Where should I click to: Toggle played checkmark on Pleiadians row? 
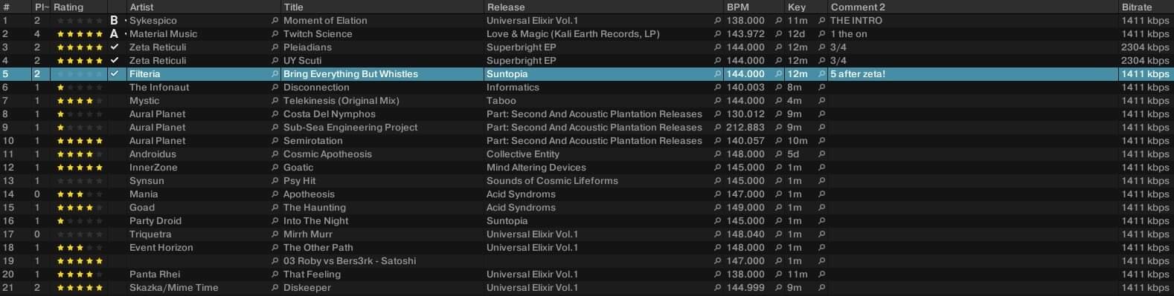point(114,47)
